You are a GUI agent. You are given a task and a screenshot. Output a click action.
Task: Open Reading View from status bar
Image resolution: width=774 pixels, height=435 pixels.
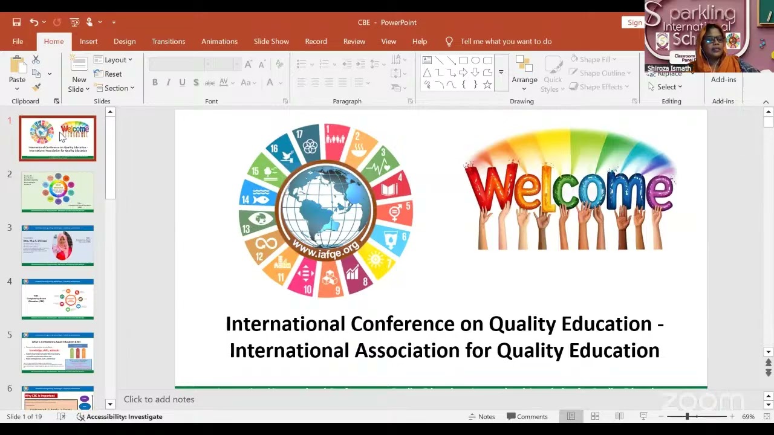619,416
